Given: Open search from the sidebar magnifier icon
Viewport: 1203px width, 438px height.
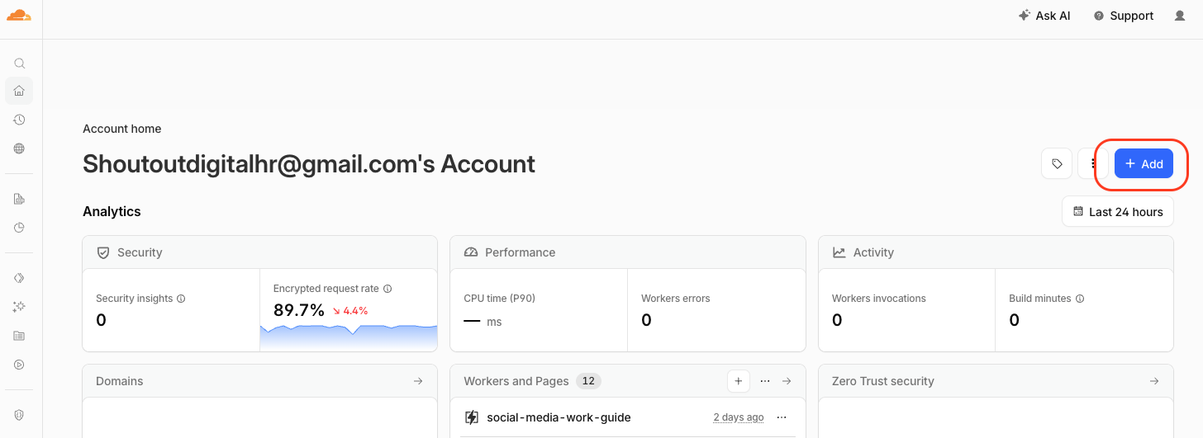Looking at the screenshot, I should [x=19, y=64].
